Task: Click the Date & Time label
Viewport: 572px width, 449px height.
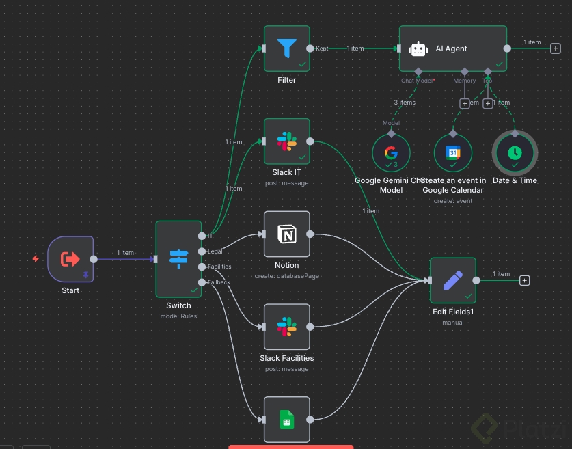Action: pyautogui.click(x=515, y=180)
